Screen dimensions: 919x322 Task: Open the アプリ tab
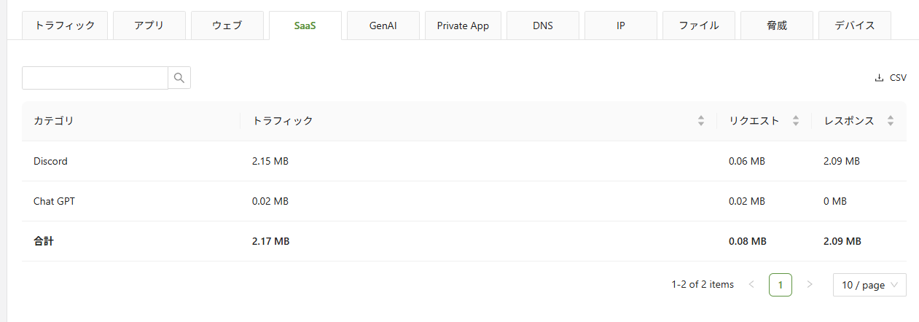[x=149, y=25]
